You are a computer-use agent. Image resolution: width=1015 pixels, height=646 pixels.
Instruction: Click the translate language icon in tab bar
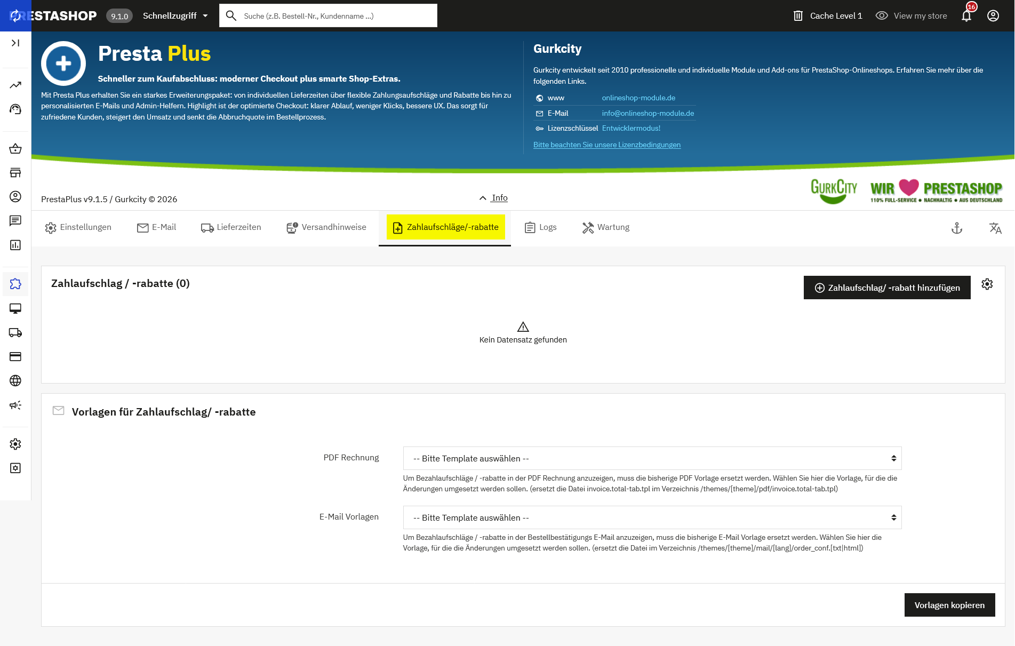(995, 228)
